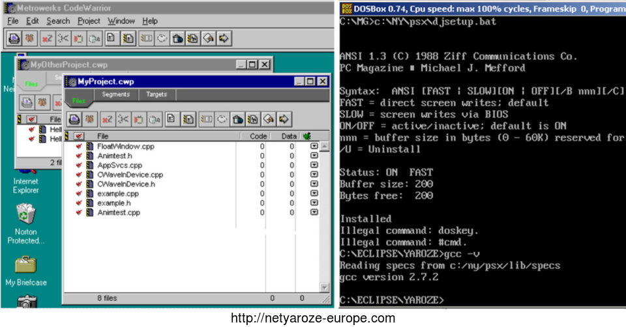Image resolution: width=626 pixels, height=327 pixels.
Task: Click the teacup icon in main CodeWarrior toolbar
Action: pyautogui.click(x=94, y=38)
